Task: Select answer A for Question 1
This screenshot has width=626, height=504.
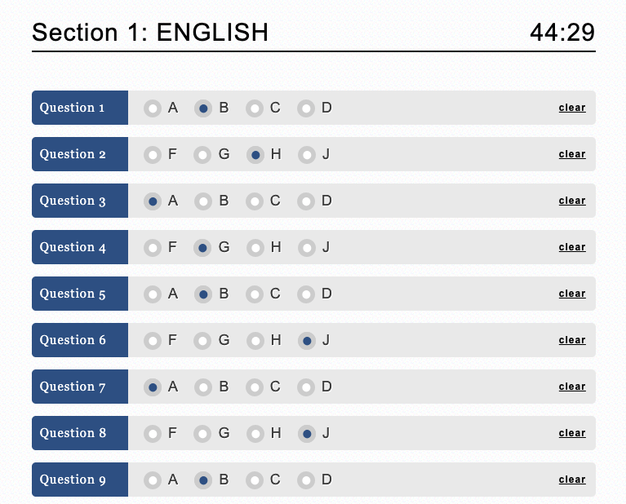Action: 153,108
